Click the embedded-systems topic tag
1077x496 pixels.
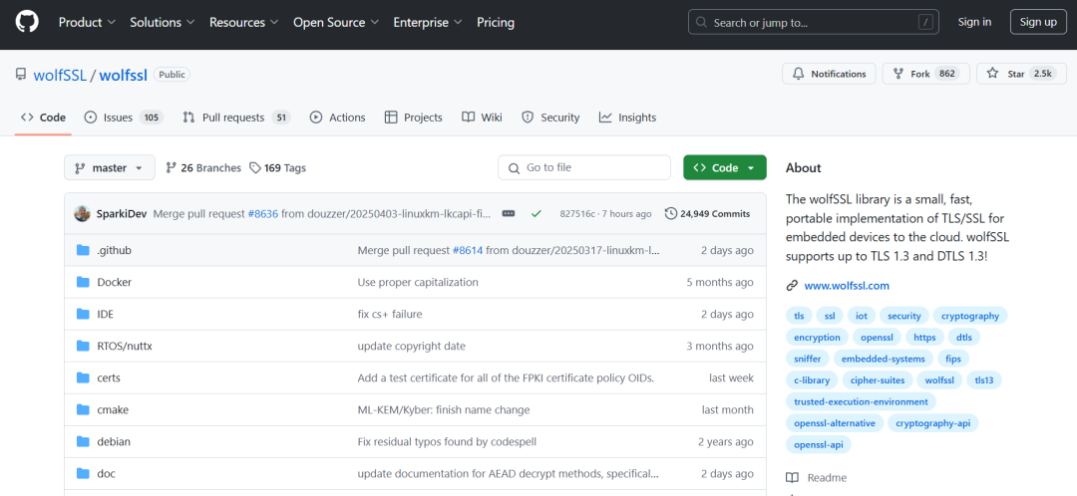pyautogui.click(x=884, y=359)
